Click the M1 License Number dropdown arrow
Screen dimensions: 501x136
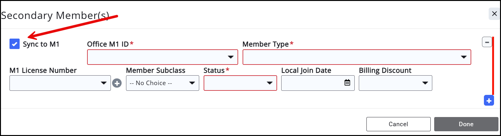(x=104, y=83)
